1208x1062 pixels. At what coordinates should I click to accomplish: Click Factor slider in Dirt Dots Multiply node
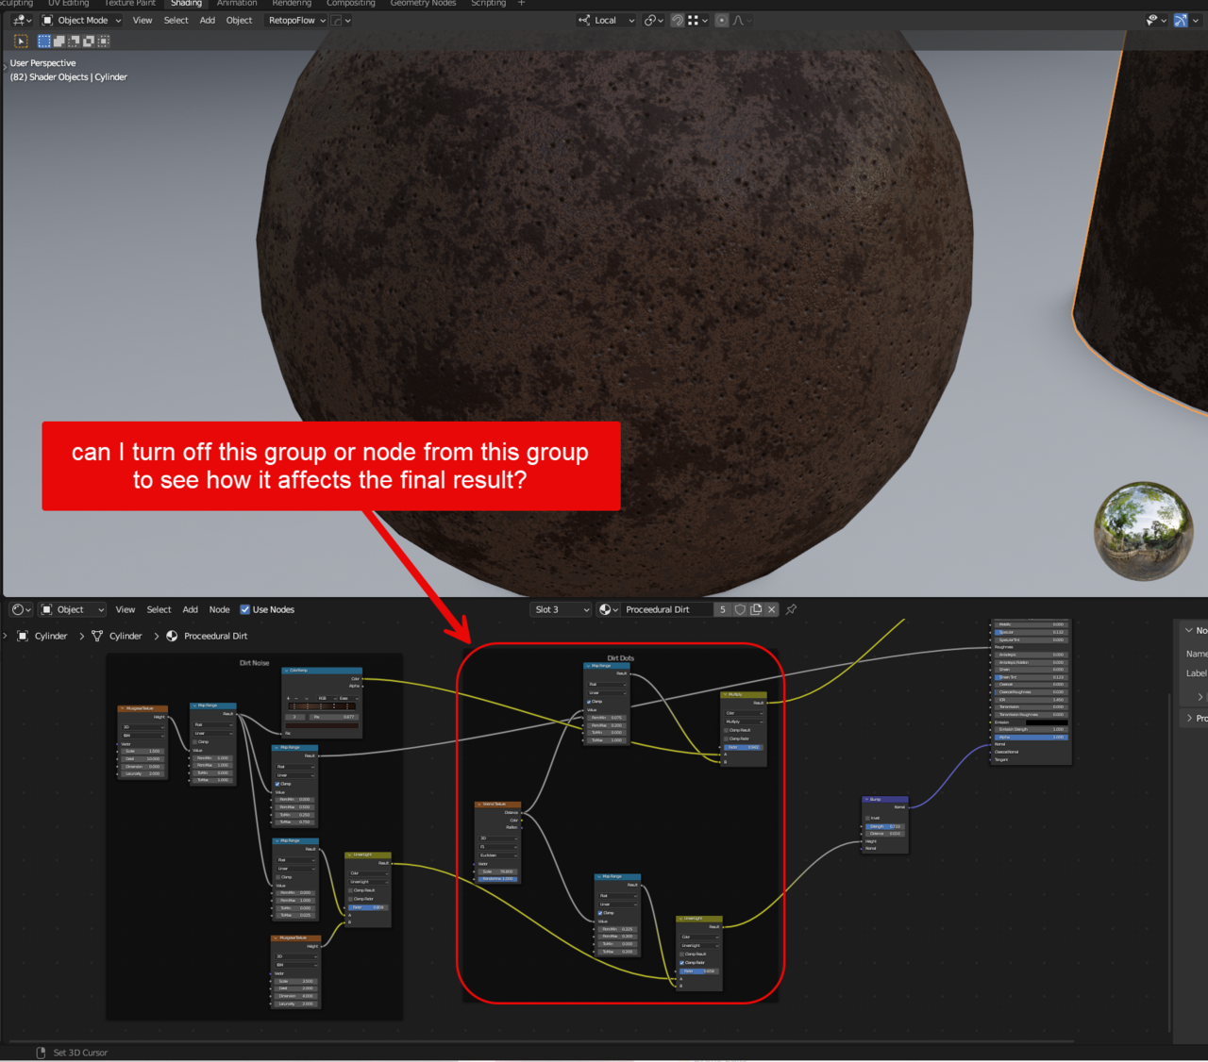pos(744,747)
